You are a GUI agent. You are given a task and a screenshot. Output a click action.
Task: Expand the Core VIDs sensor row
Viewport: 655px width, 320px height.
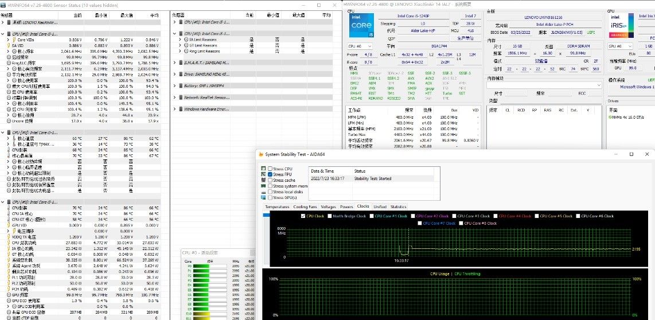[9, 40]
